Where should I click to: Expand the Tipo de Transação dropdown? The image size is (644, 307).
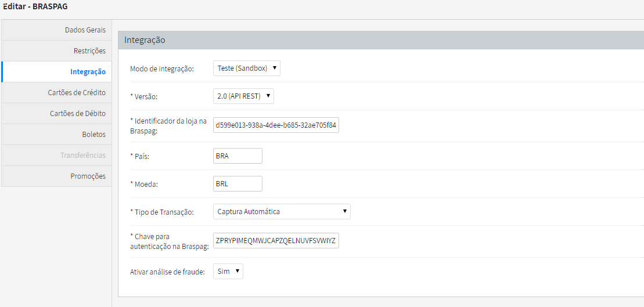coord(282,212)
